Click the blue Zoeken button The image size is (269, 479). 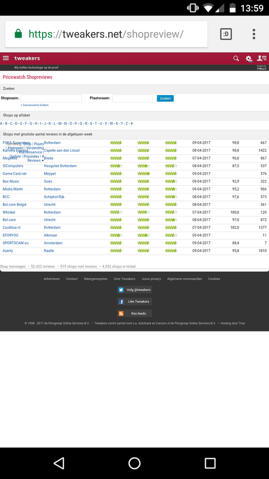pos(165,98)
